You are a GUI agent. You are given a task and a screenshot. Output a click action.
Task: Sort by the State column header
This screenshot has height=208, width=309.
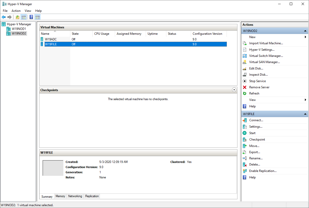(81, 34)
